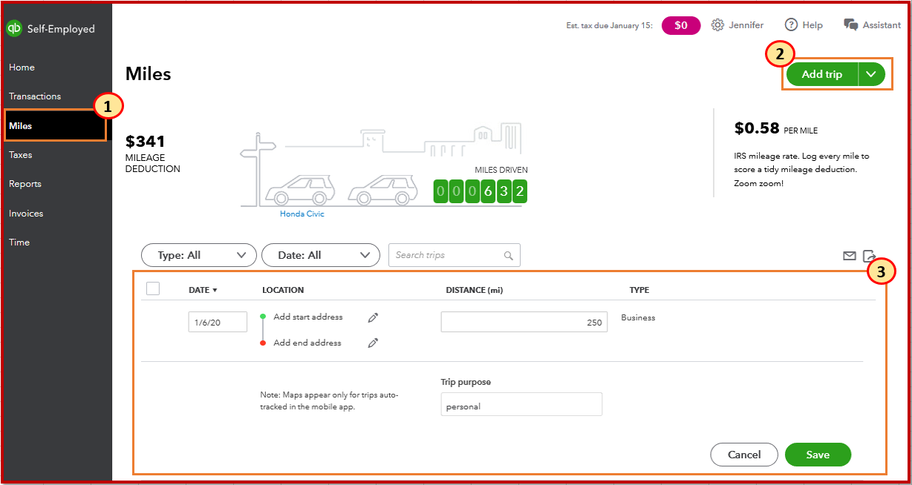Cancel the trip entry

[744, 455]
